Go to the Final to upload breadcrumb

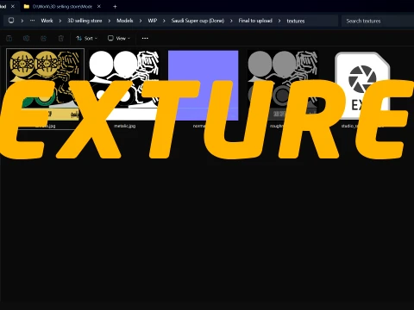point(255,21)
